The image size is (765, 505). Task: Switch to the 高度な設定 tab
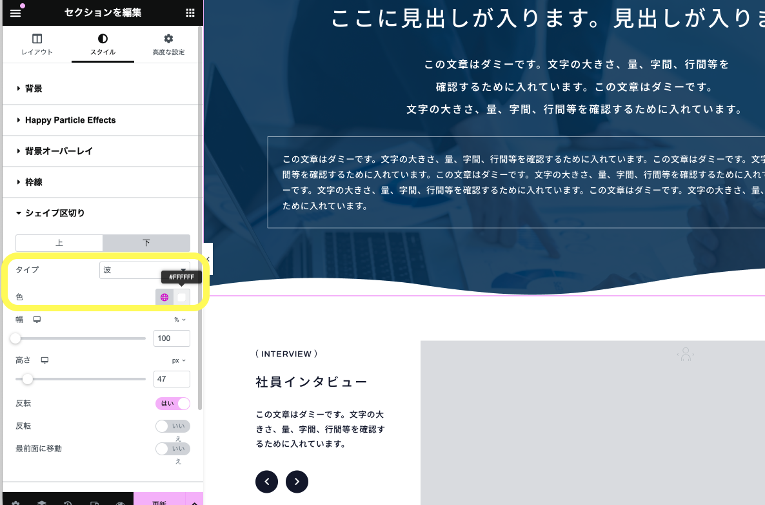(x=168, y=45)
